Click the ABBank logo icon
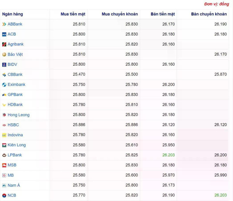Screen dimensions: 233x201 pos(4,24)
